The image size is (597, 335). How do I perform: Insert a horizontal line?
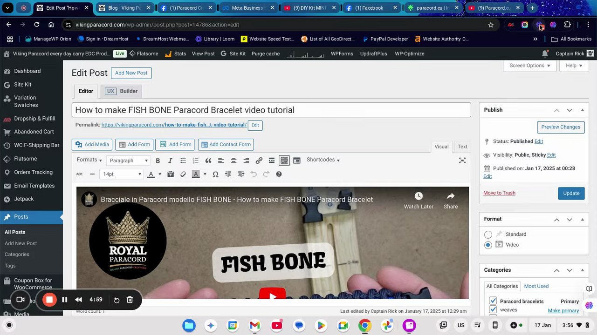tap(92, 174)
